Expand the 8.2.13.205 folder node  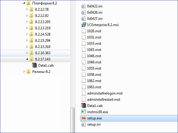27,22
